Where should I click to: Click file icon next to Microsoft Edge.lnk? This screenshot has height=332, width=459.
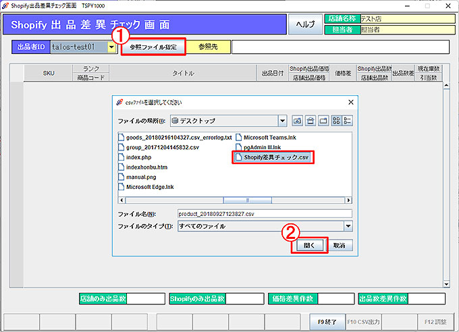[x=121, y=187]
